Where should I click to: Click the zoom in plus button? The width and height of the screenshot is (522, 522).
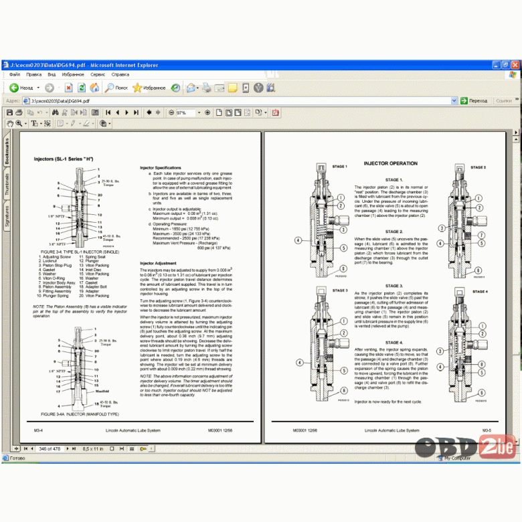coord(207,112)
